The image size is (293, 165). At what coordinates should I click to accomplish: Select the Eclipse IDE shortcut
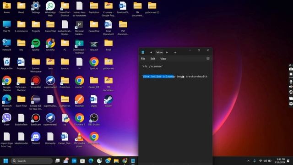coord(36,102)
